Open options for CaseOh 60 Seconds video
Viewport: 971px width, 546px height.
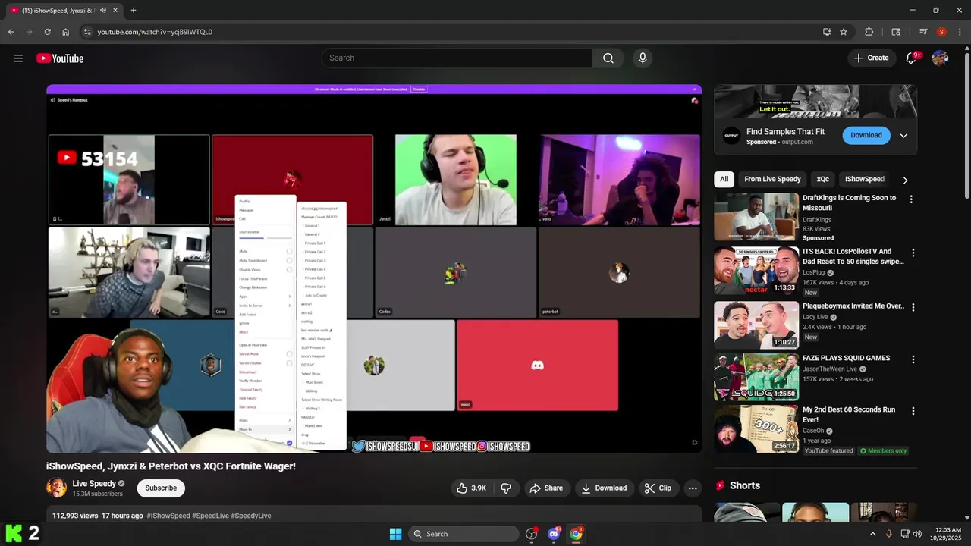[x=913, y=411]
